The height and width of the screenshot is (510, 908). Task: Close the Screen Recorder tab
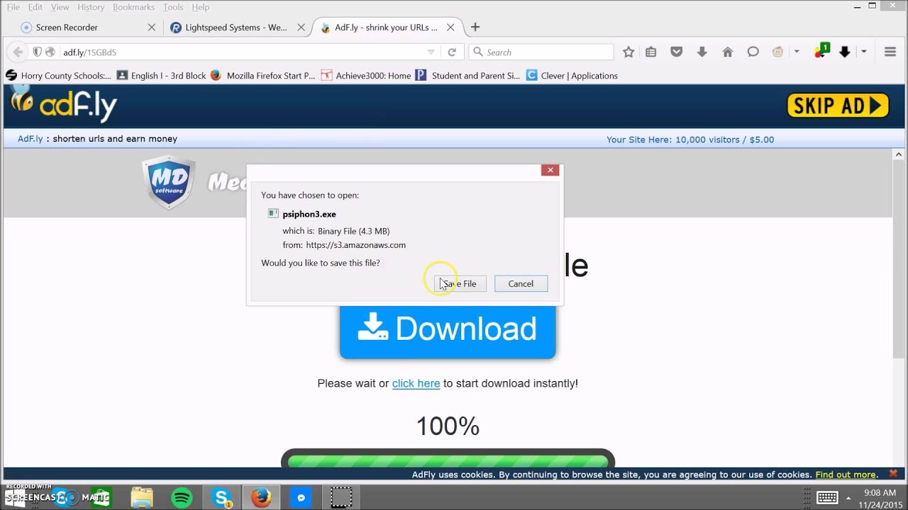[152, 28]
